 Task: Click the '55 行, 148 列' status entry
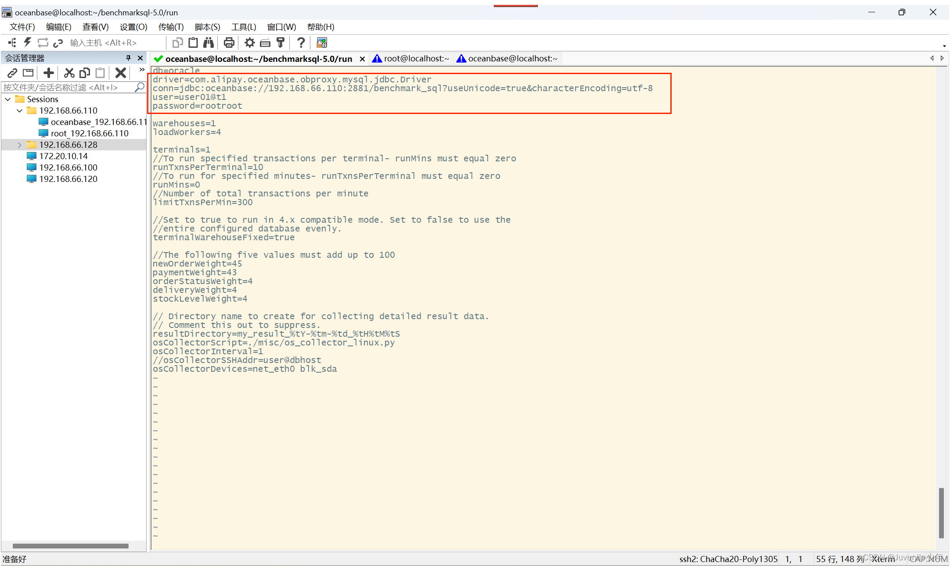pyautogui.click(x=839, y=559)
